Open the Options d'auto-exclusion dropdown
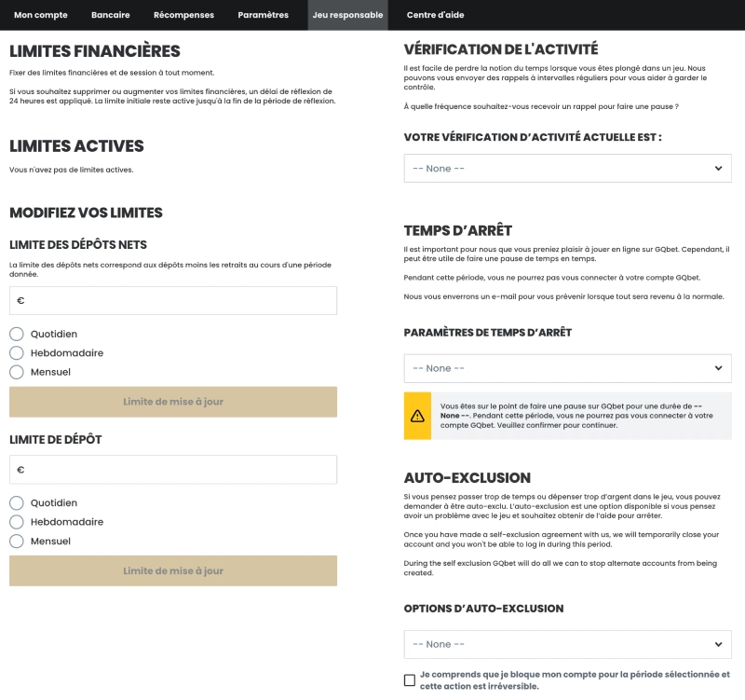 pos(567,644)
